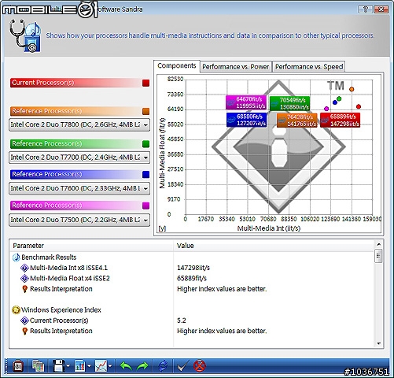Viewport: 394px width, 378px height.
Task: Click red data point on chart
Action: pyautogui.click(x=359, y=106)
